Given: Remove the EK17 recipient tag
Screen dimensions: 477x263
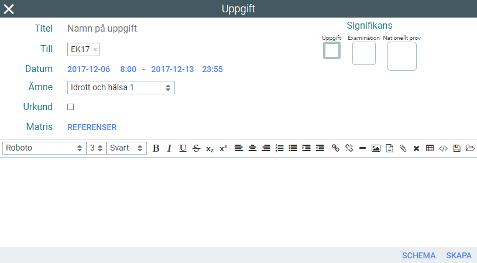Looking at the screenshot, I should tap(95, 50).
